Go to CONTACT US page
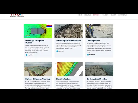 click(x=122, y=15)
